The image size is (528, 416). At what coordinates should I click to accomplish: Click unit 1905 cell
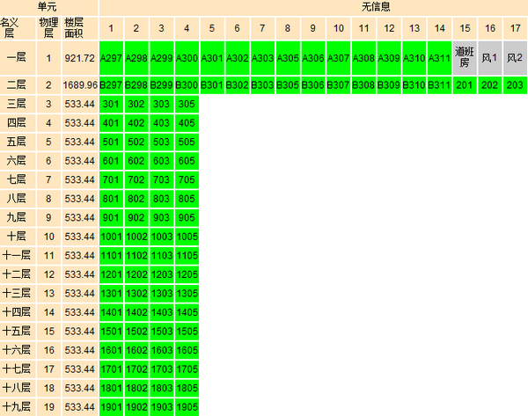[187, 407]
